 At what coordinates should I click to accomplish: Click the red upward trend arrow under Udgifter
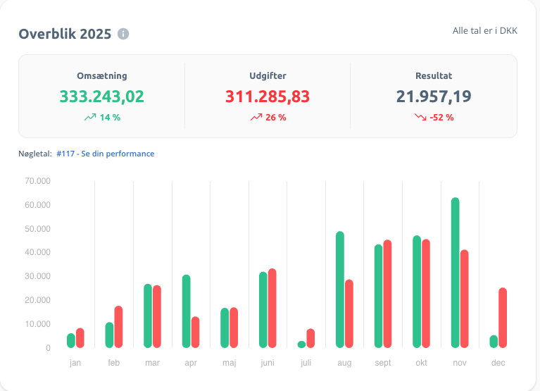256,117
